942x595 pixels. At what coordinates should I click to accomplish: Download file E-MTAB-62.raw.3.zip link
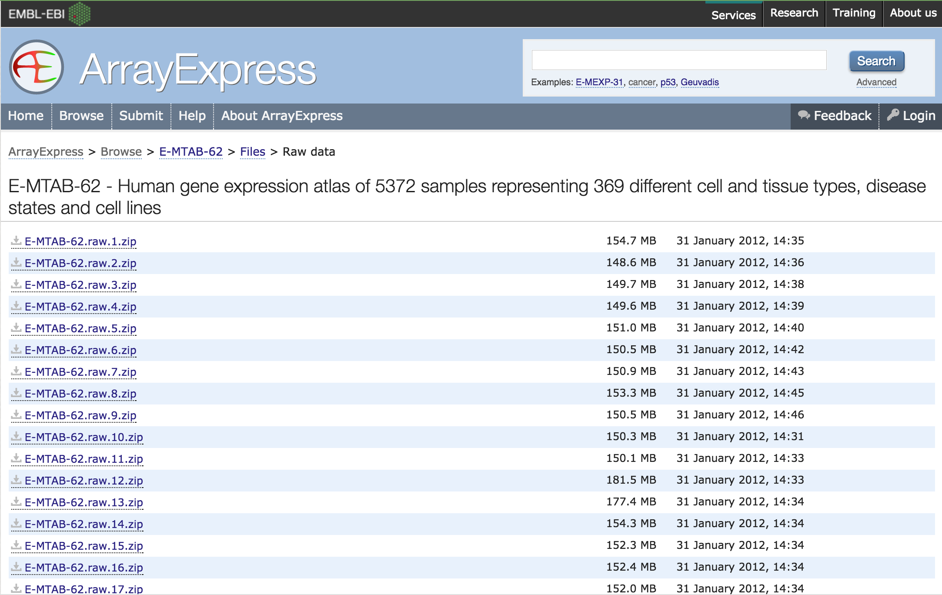pyautogui.click(x=80, y=285)
